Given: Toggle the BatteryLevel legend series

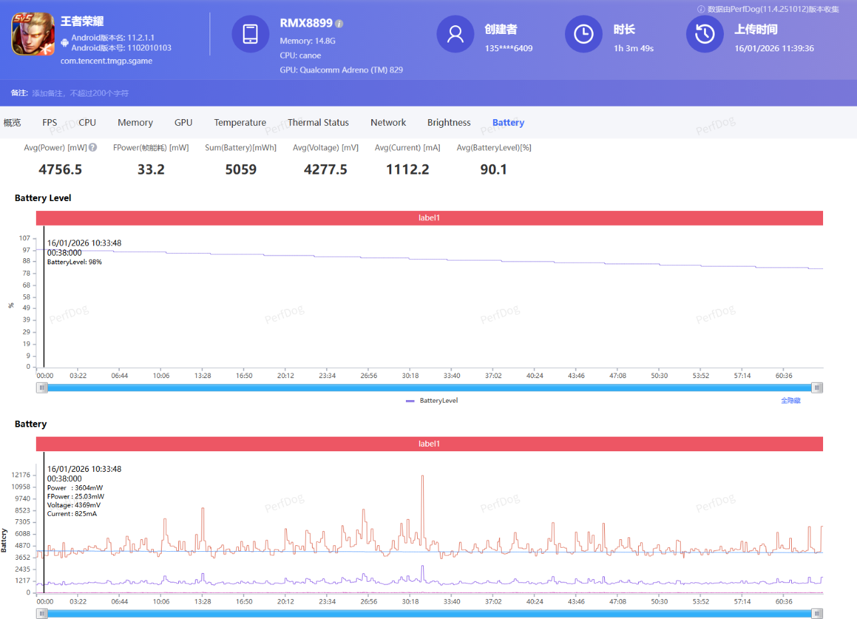Looking at the screenshot, I should click(x=432, y=401).
